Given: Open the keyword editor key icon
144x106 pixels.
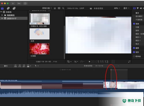Looking at the screenshot, I should click(x=19, y=3).
